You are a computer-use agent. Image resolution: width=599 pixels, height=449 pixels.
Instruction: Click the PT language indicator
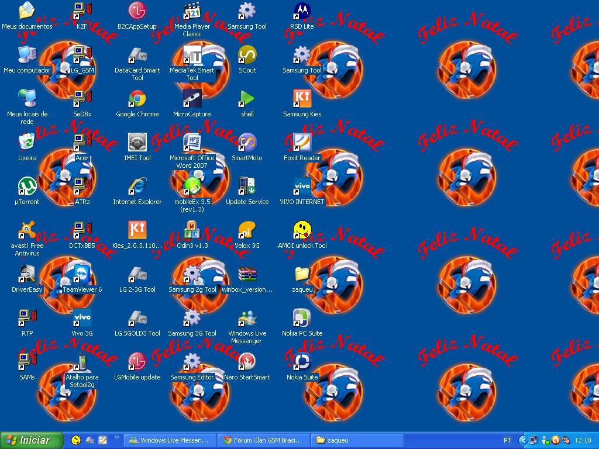tap(507, 440)
